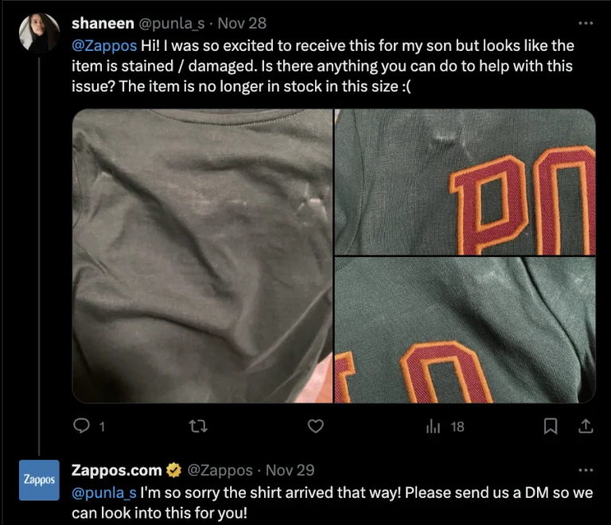Open the Nov 29 reply timestamp
This screenshot has width=611, height=525.
(x=290, y=470)
